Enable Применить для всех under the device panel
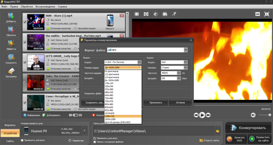 coord(22,140)
